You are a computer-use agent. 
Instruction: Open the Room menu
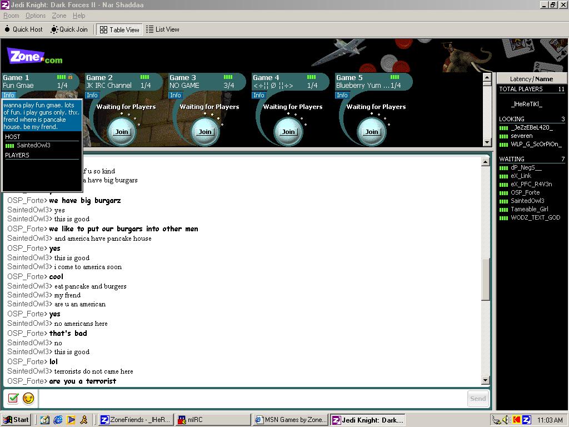pyautogui.click(x=11, y=16)
